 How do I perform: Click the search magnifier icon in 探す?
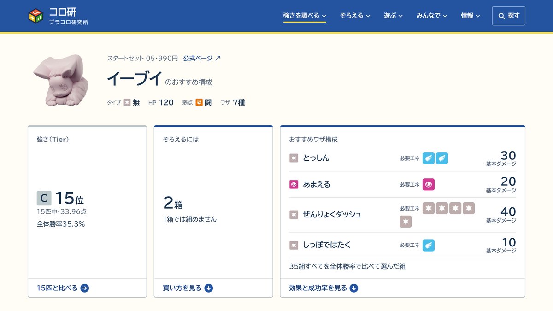[501, 16]
